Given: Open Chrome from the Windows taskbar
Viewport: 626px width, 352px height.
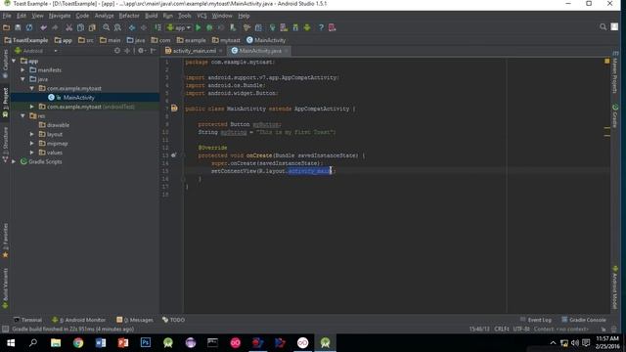Looking at the screenshot, I should [78, 343].
